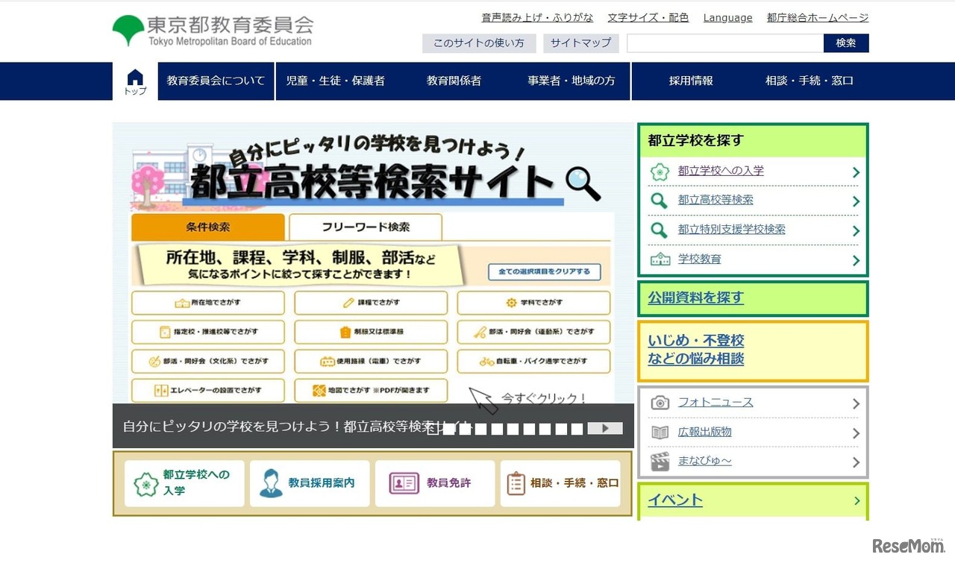This screenshot has height=563, width=955.
Task: Open the 採用情報 menu
Action: [691, 81]
